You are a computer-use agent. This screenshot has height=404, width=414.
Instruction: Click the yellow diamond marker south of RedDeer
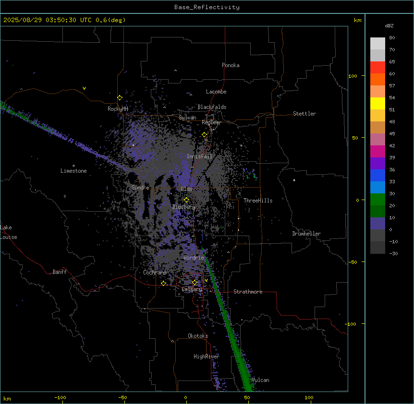[204, 135]
